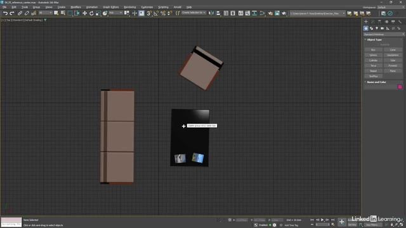Open the File menu
The height and width of the screenshot is (228, 406).
tap(4, 7)
